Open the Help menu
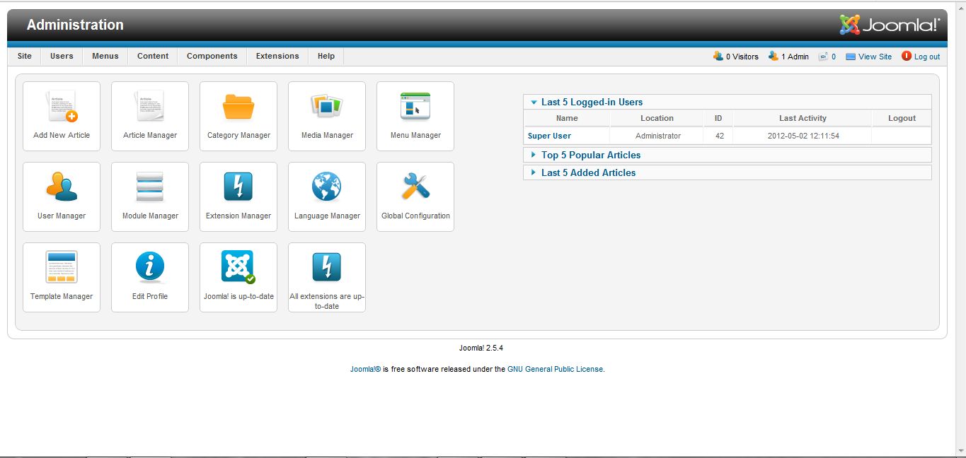 326,56
